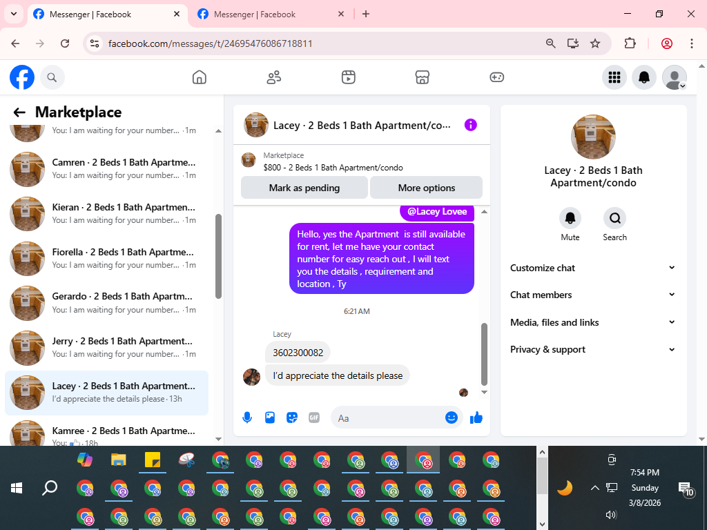Image resolution: width=707 pixels, height=530 pixels.
Task: Click Mark as pending button
Action: click(304, 188)
